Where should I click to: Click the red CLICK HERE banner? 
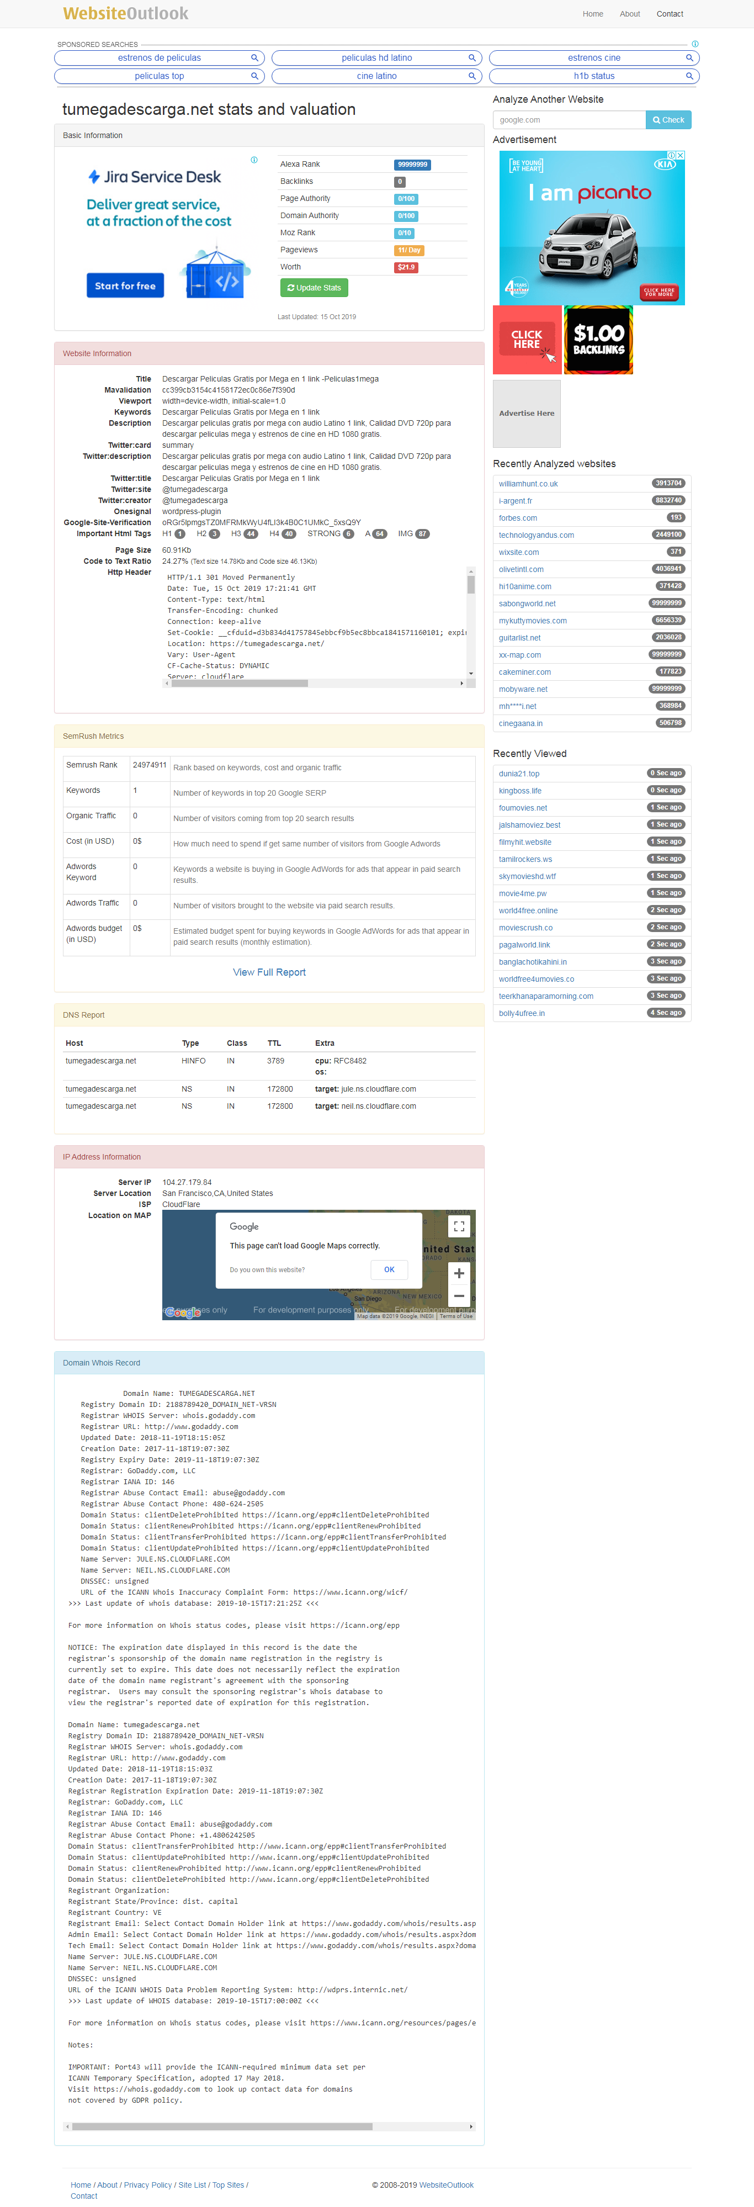(x=527, y=339)
